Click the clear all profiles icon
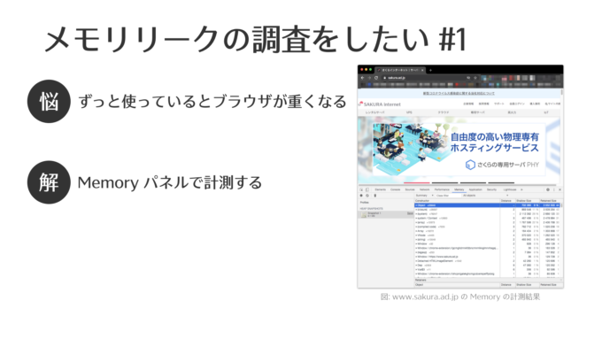The image size is (602, 339). [x=367, y=196]
